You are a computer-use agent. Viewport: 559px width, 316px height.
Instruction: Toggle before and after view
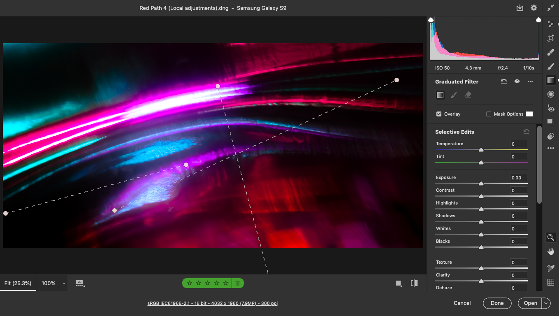click(x=414, y=283)
